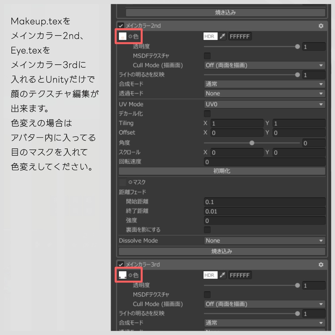
Task: Open the Dissolve Mode dropdown
Action: tap(265, 240)
